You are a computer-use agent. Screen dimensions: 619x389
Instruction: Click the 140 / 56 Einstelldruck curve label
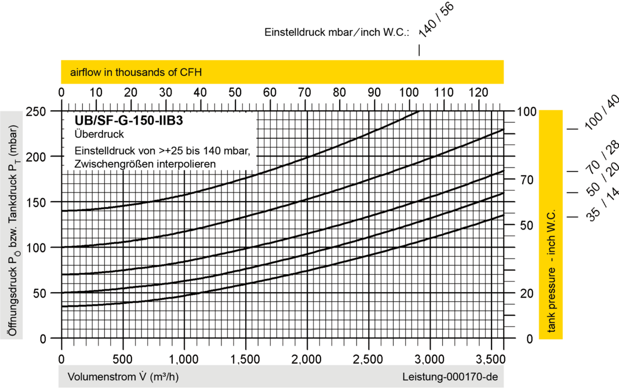coord(436,20)
